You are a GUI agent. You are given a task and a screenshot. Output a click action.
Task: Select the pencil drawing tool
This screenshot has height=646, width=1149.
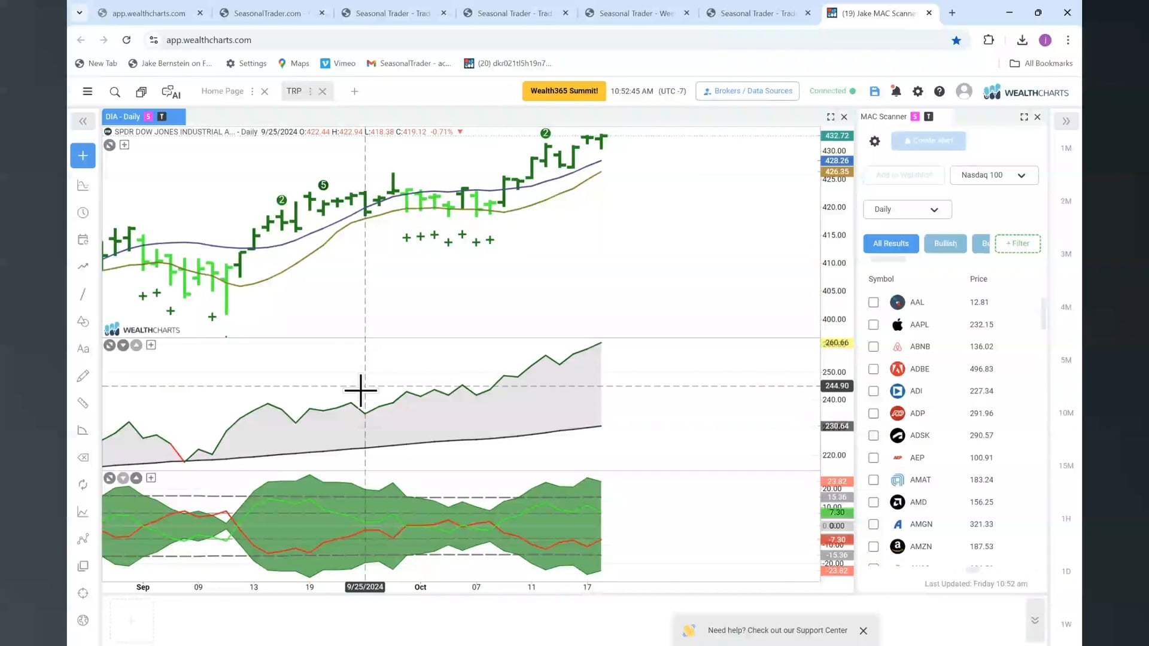pyautogui.click(x=83, y=376)
